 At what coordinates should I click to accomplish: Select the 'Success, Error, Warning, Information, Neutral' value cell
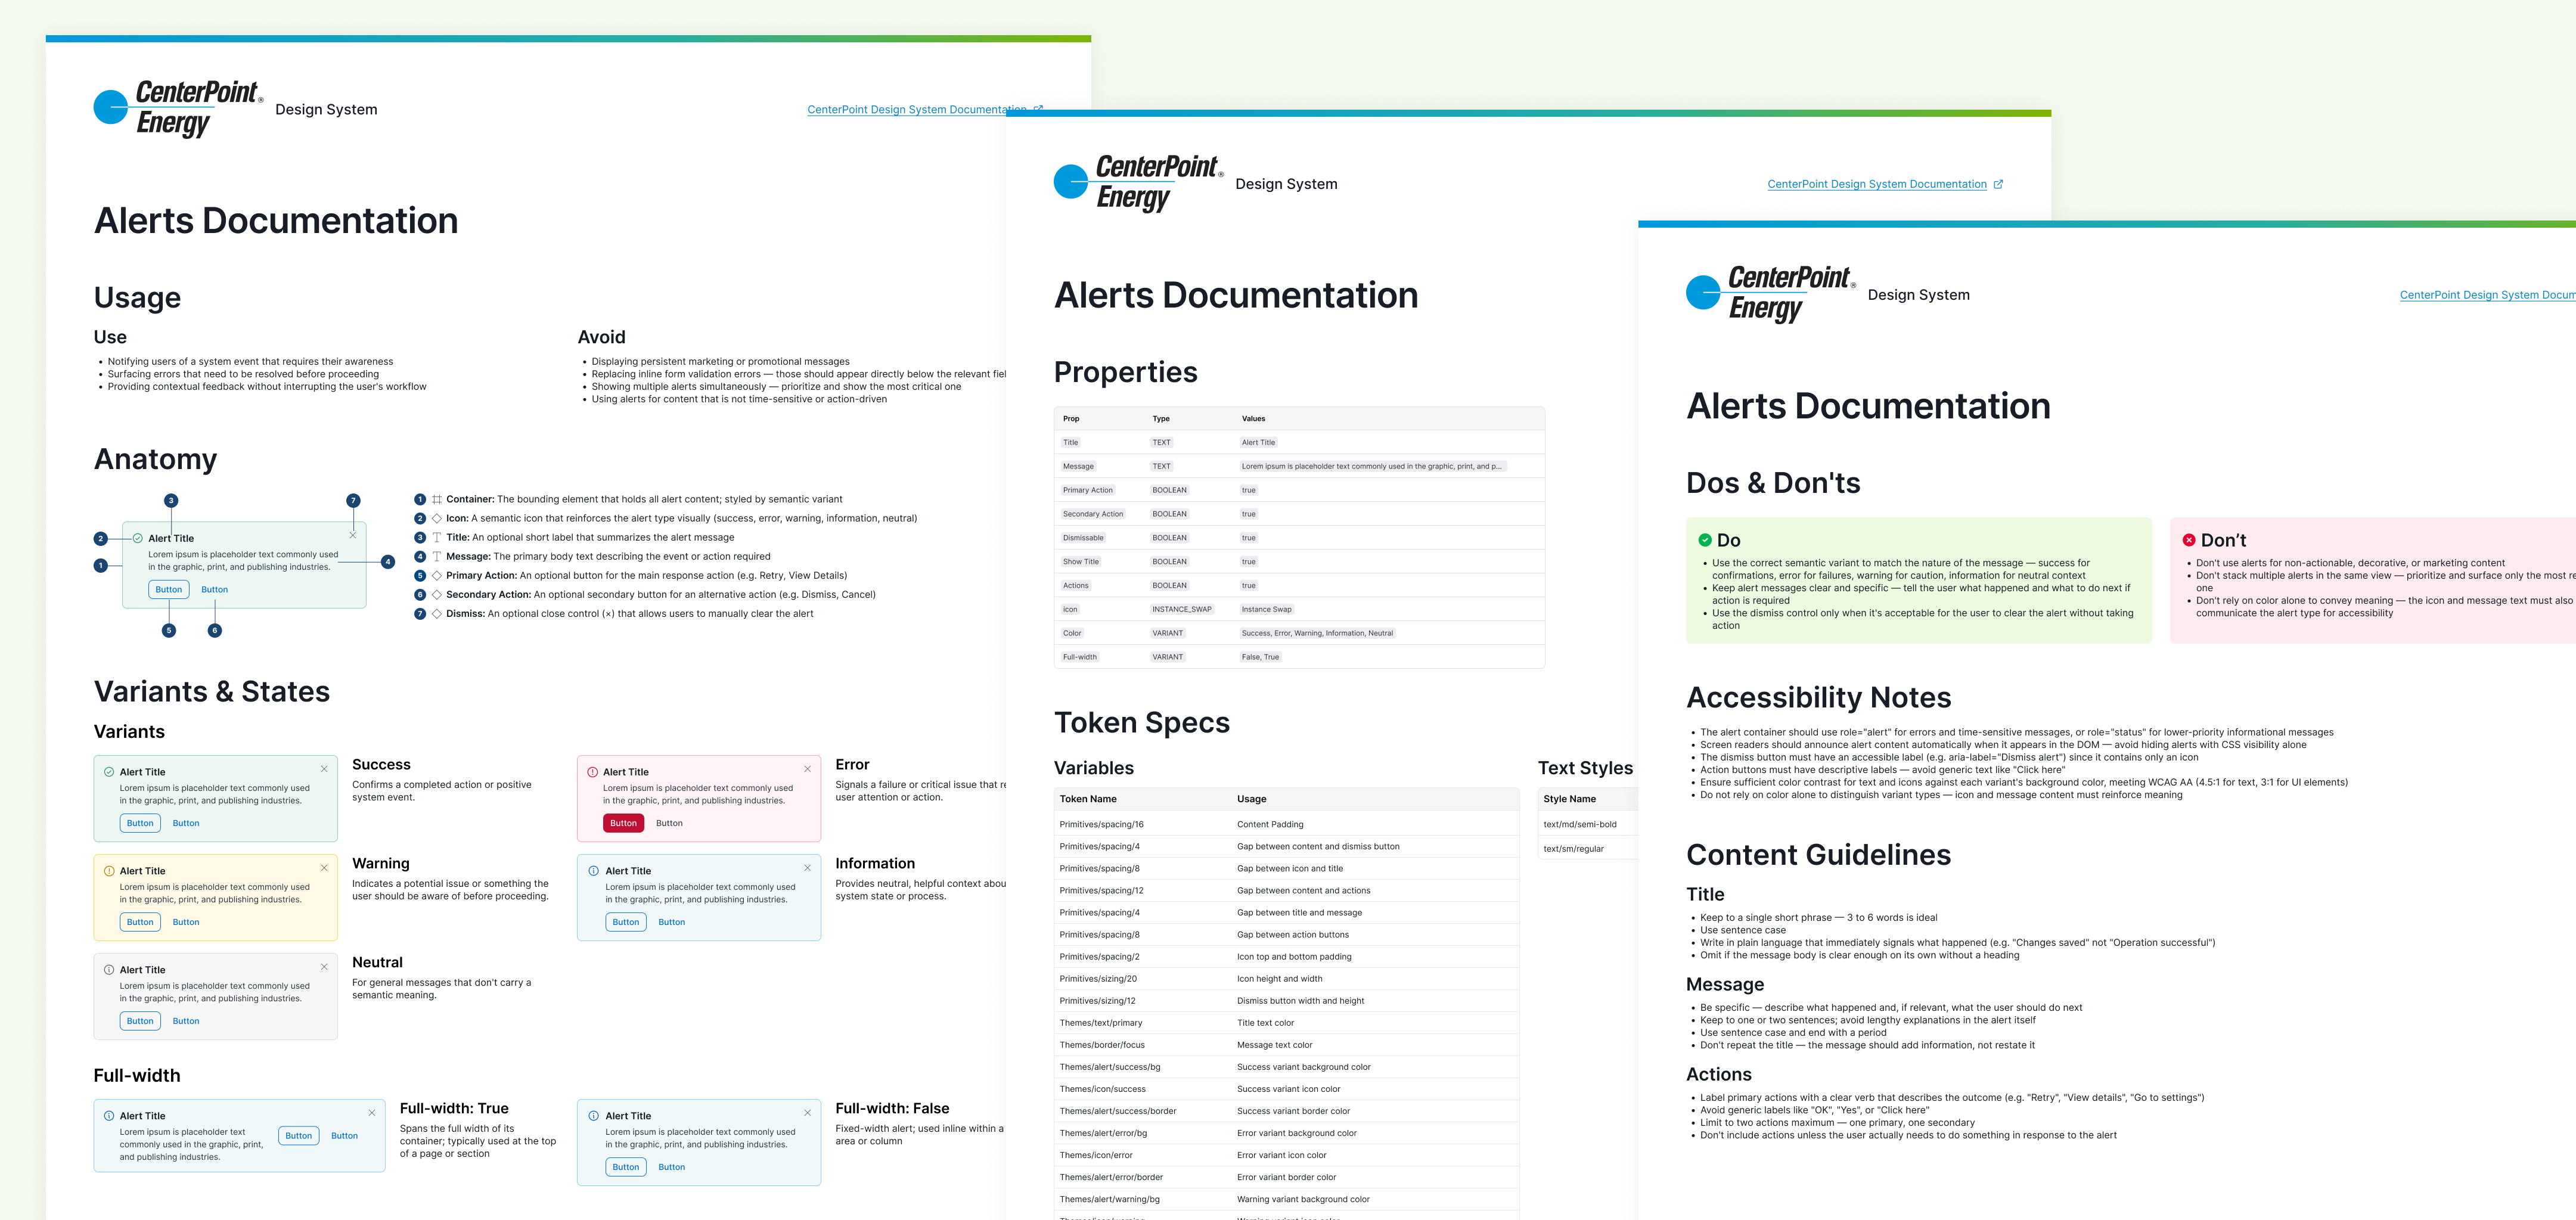(1317, 633)
